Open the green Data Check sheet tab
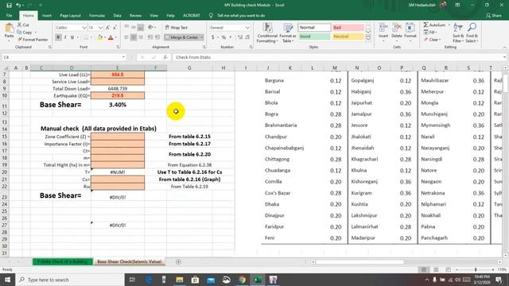509x286 pixels. coord(63,261)
